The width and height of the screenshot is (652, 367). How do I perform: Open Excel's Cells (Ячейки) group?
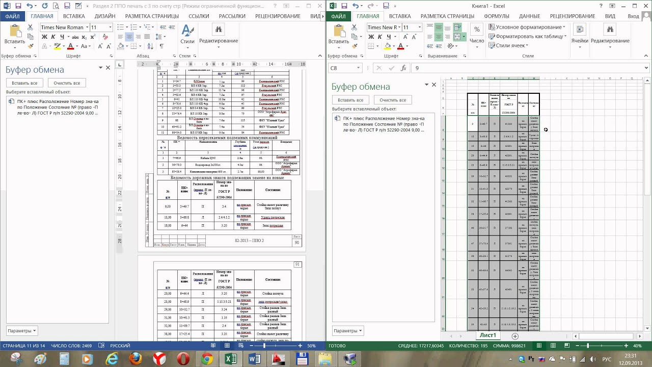click(580, 35)
